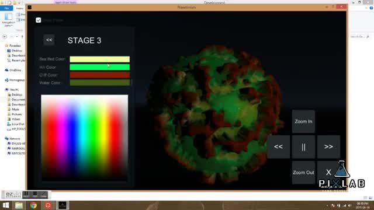Click the volume speaker tray icon
Image resolution: width=374 pixels, height=210 pixels.
349,205
